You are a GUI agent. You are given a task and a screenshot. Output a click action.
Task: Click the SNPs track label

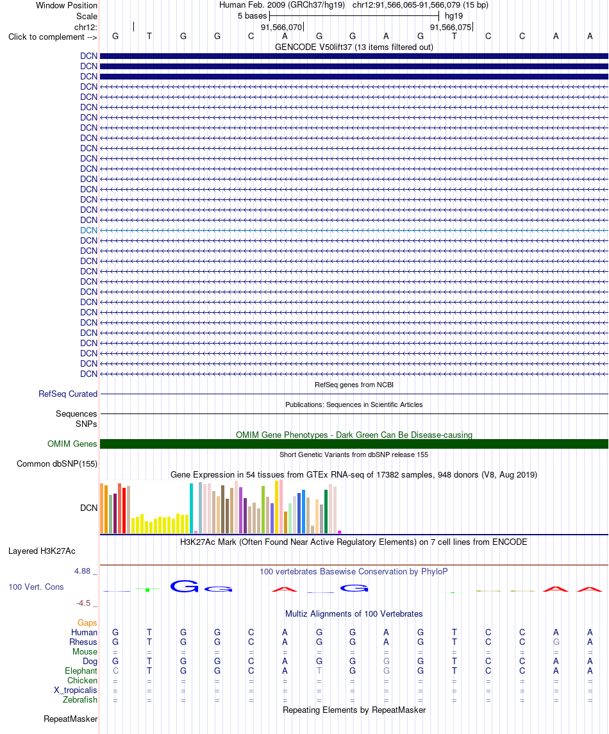pyautogui.click(x=87, y=424)
